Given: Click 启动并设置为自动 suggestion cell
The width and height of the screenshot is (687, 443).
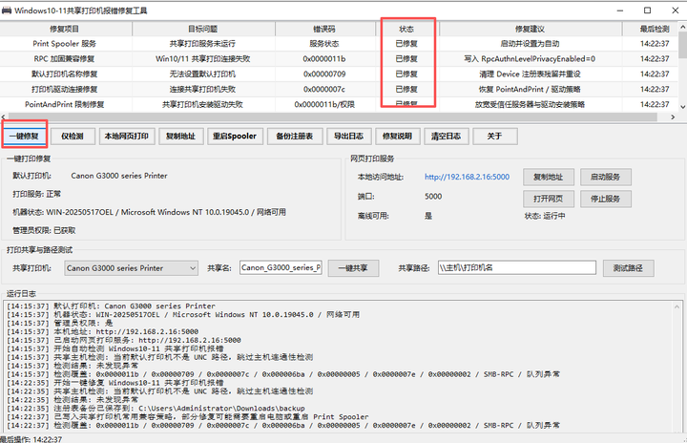Looking at the screenshot, I should pyautogui.click(x=530, y=43).
